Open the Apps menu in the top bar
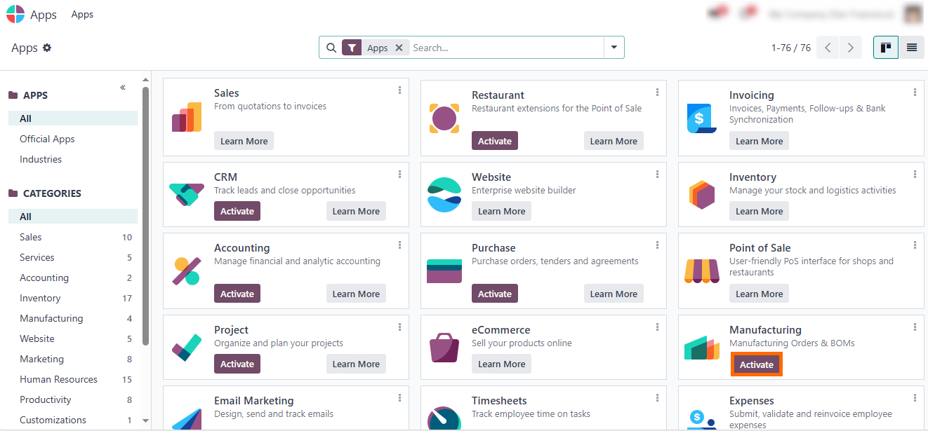 coord(82,14)
